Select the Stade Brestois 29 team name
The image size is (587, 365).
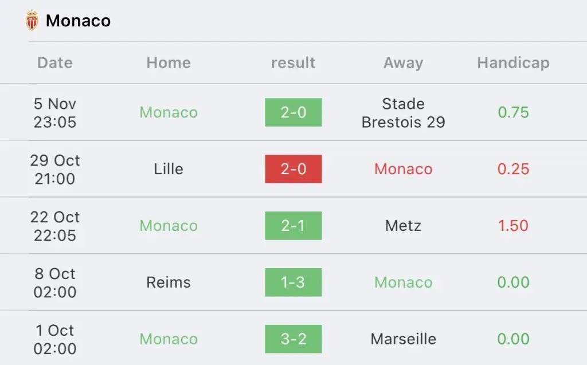coord(403,113)
